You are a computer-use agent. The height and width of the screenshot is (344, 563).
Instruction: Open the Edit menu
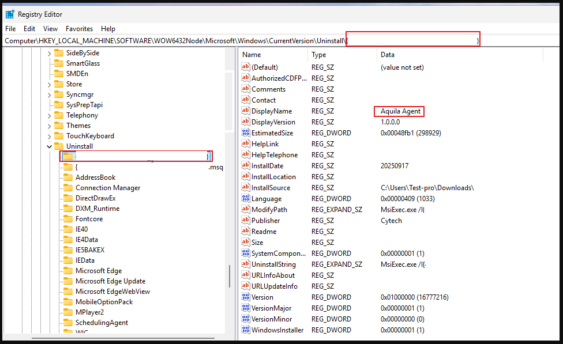pos(29,28)
